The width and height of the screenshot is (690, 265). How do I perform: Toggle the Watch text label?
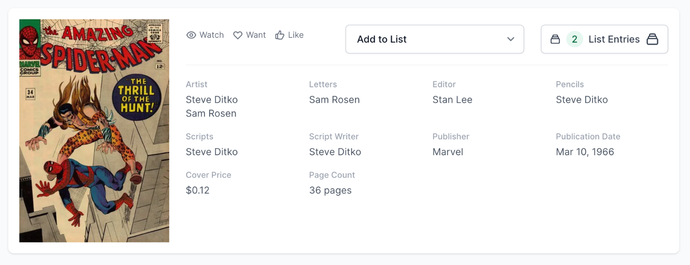[211, 35]
